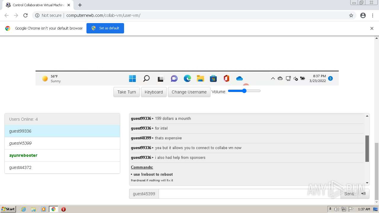Open the weather widget showing 56°F Sunny

point(52,78)
